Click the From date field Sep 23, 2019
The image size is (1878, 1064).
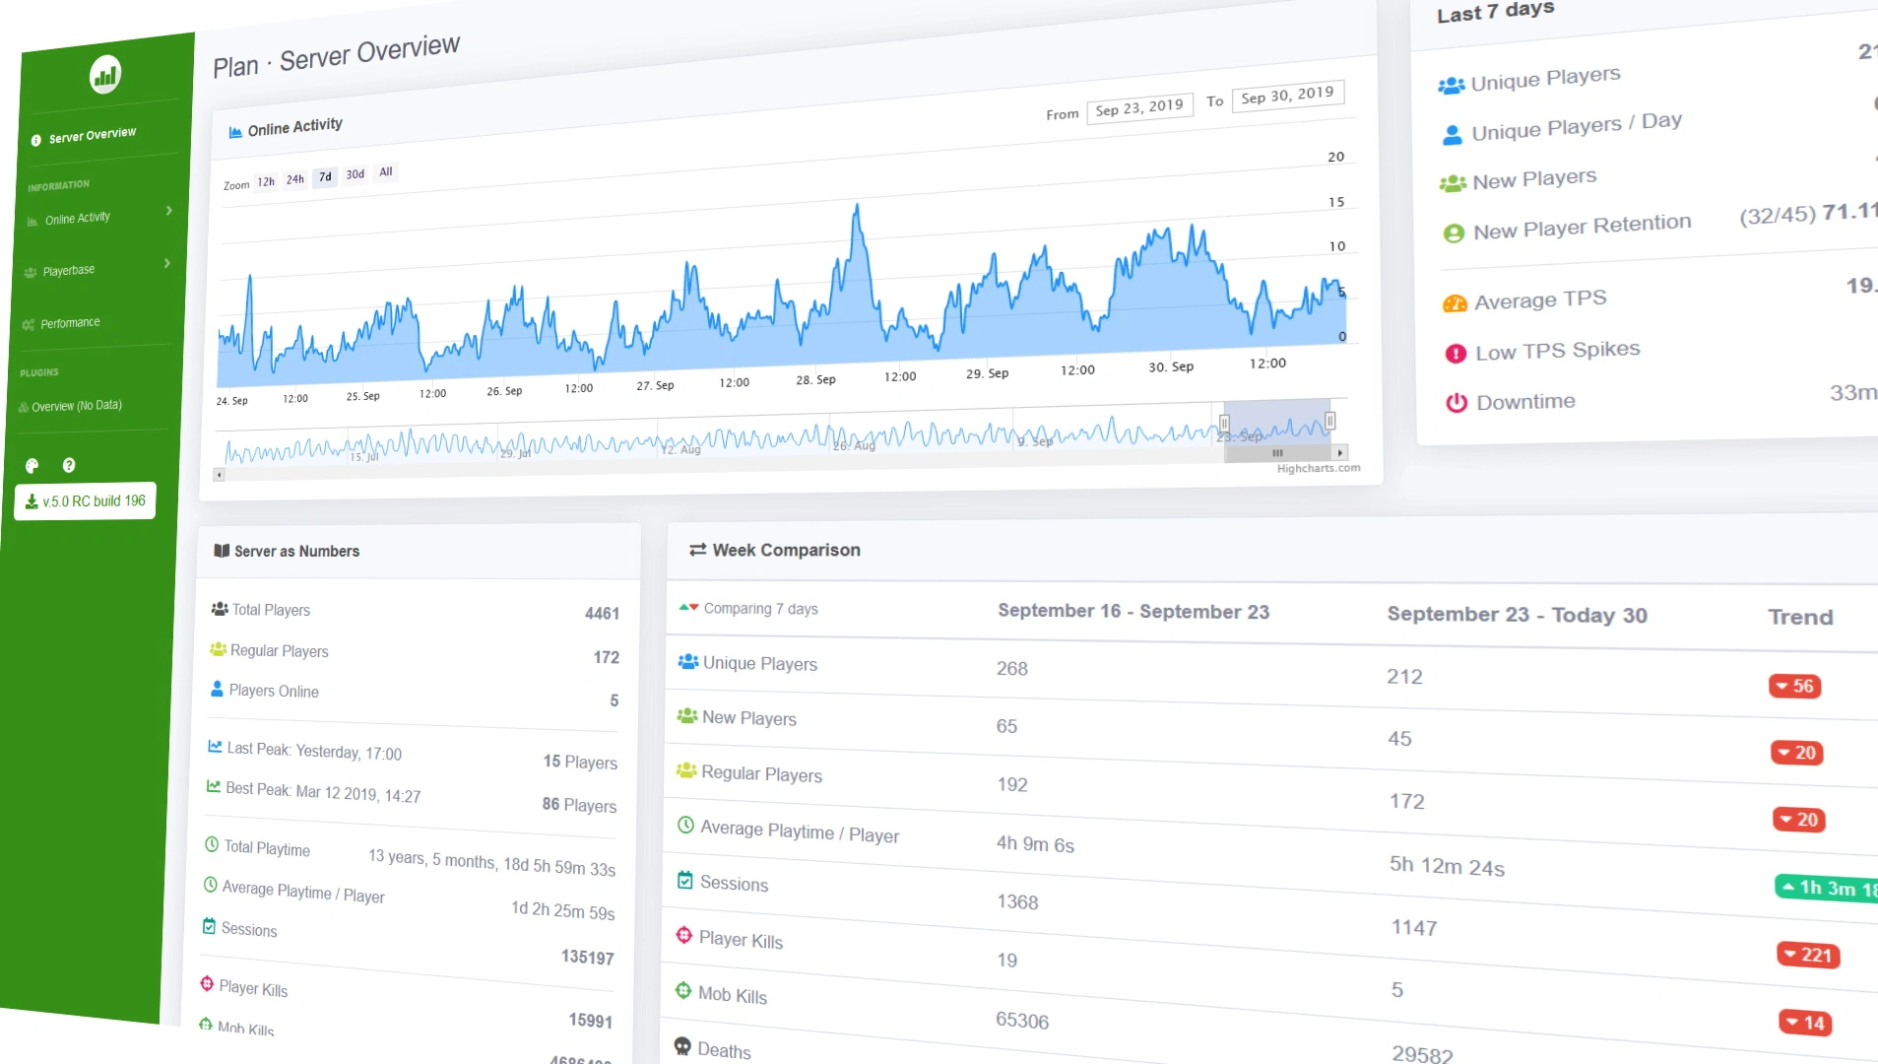tap(1139, 107)
